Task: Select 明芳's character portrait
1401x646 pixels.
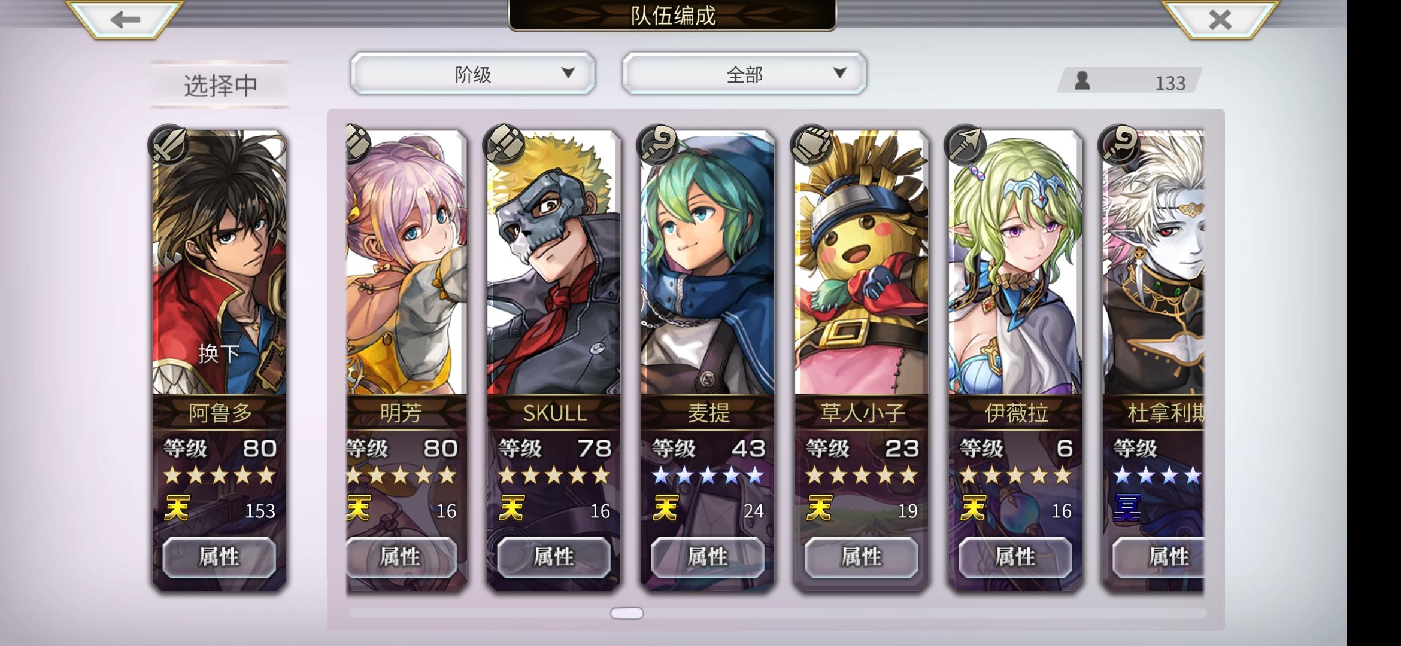Action: pyautogui.click(x=406, y=263)
